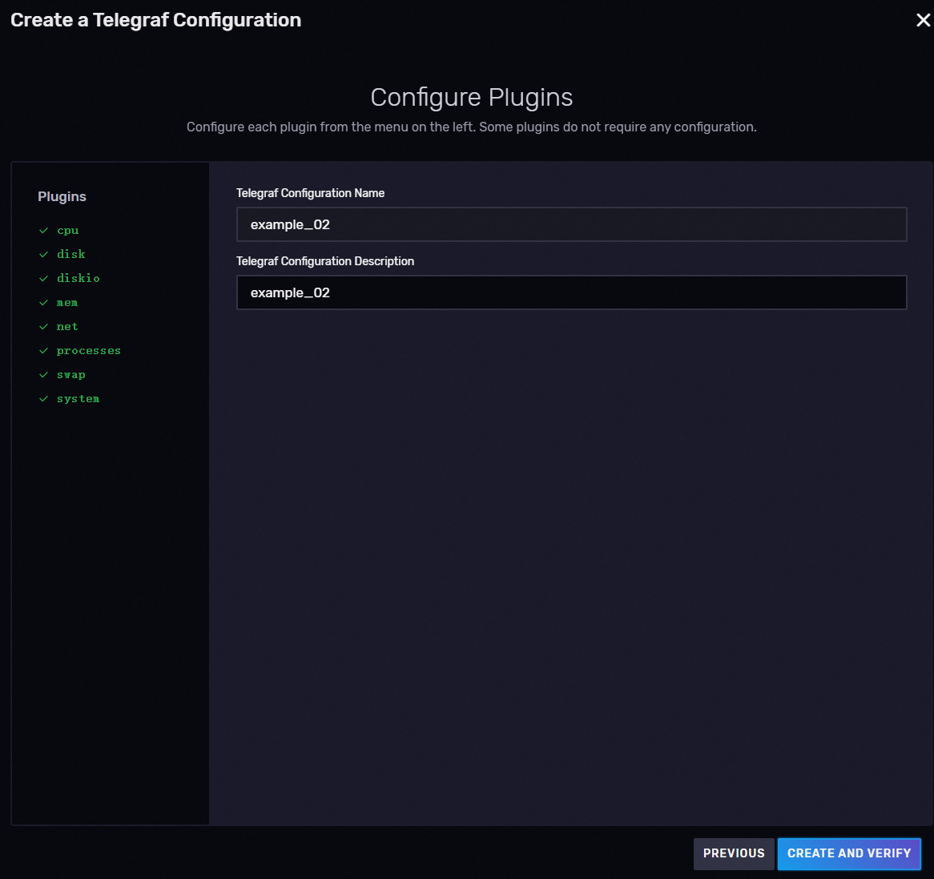Select the mem plugin
Viewport: 934px width, 879px height.
coord(67,303)
